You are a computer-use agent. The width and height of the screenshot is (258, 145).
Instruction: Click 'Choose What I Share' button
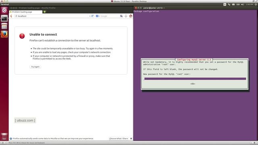click(119, 139)
